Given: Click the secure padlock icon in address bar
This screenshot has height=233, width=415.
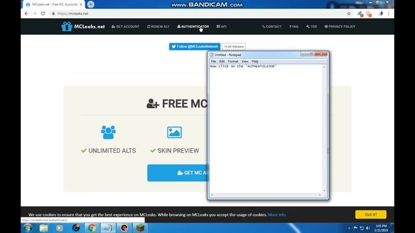Looking at the screenshot, I should click(53, 14).
